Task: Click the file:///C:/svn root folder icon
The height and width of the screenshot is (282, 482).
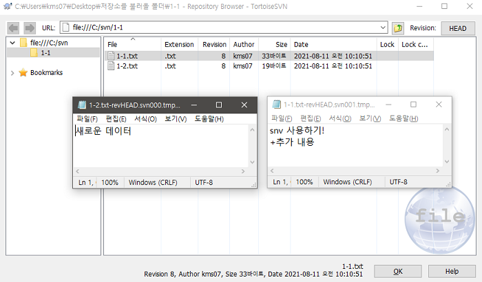Action: click(23, 43)
